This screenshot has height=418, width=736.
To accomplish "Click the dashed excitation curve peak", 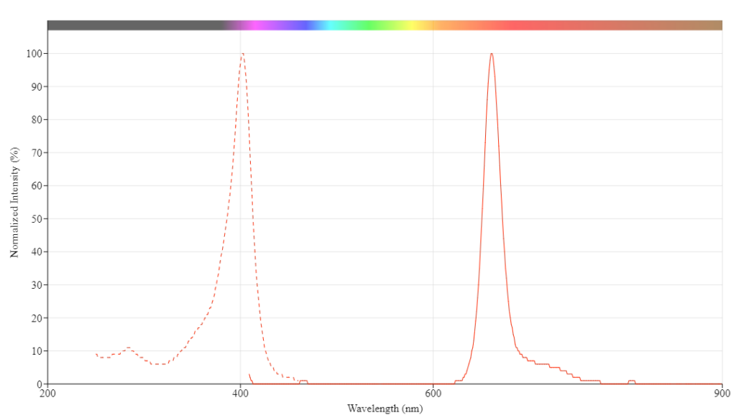I will coord(242,54).
